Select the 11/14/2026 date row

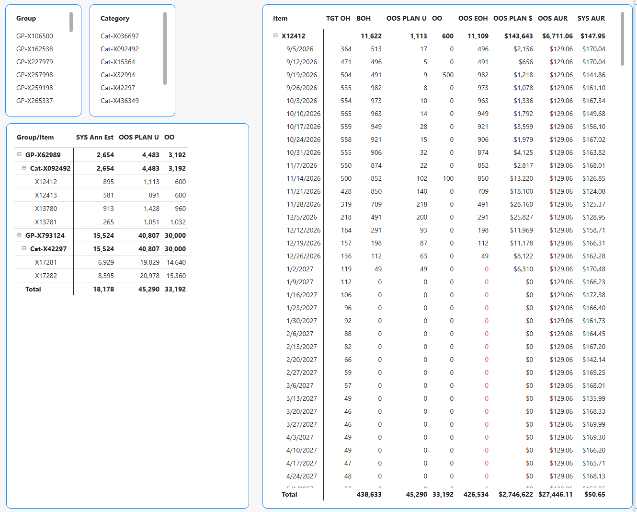click(x=304, y=178)
